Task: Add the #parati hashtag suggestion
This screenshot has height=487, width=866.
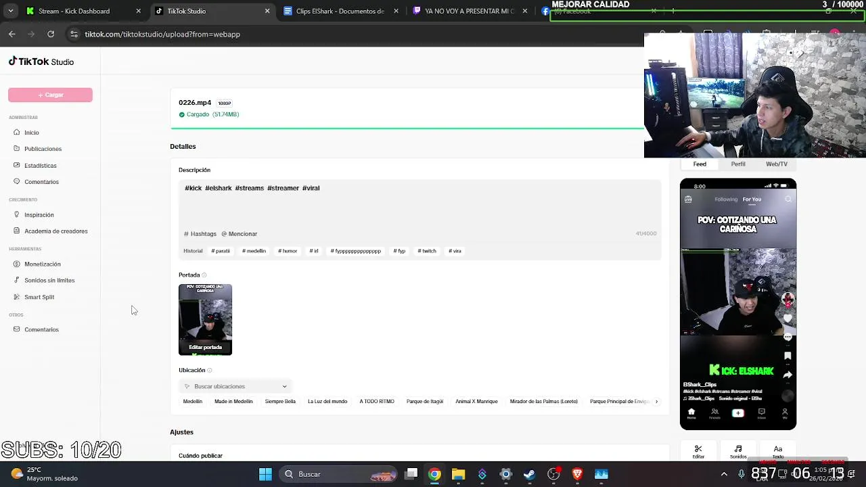Action: 221,251
